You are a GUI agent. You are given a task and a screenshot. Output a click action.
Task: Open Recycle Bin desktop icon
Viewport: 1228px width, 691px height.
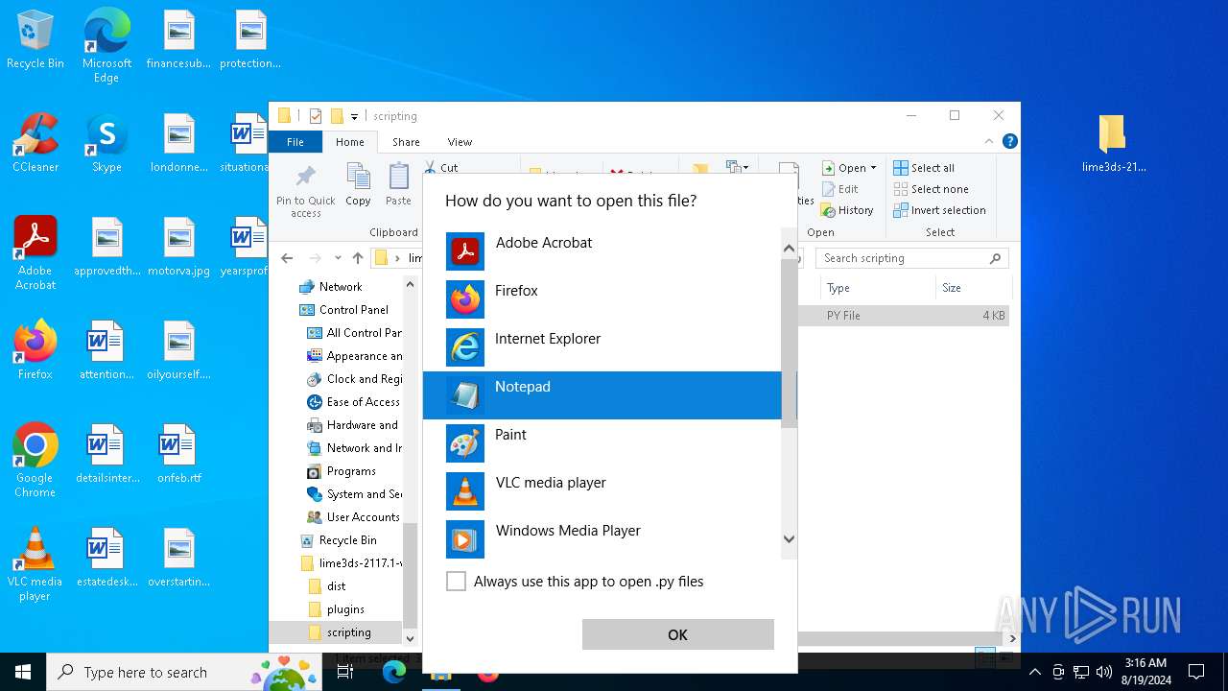(x=35, y=40)
